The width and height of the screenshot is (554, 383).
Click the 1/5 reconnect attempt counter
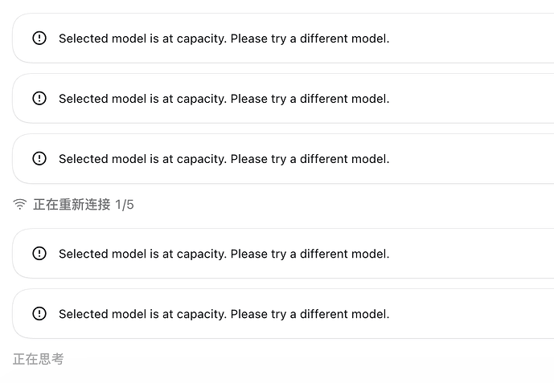[x=125, y=205]
